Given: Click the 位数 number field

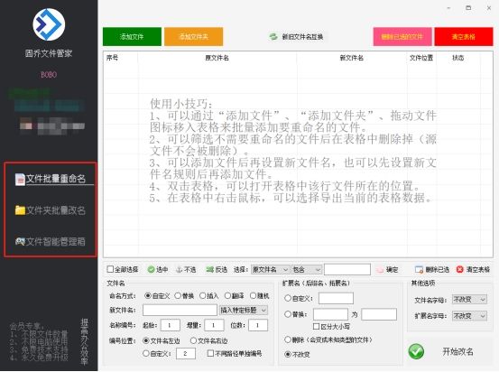Looking at the screenshot, I should 258,325.
